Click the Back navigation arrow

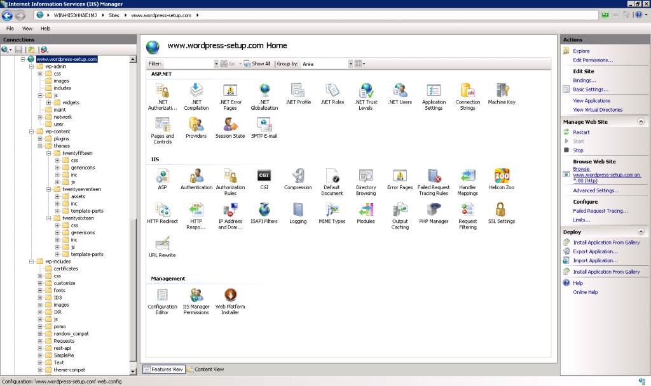7,16
